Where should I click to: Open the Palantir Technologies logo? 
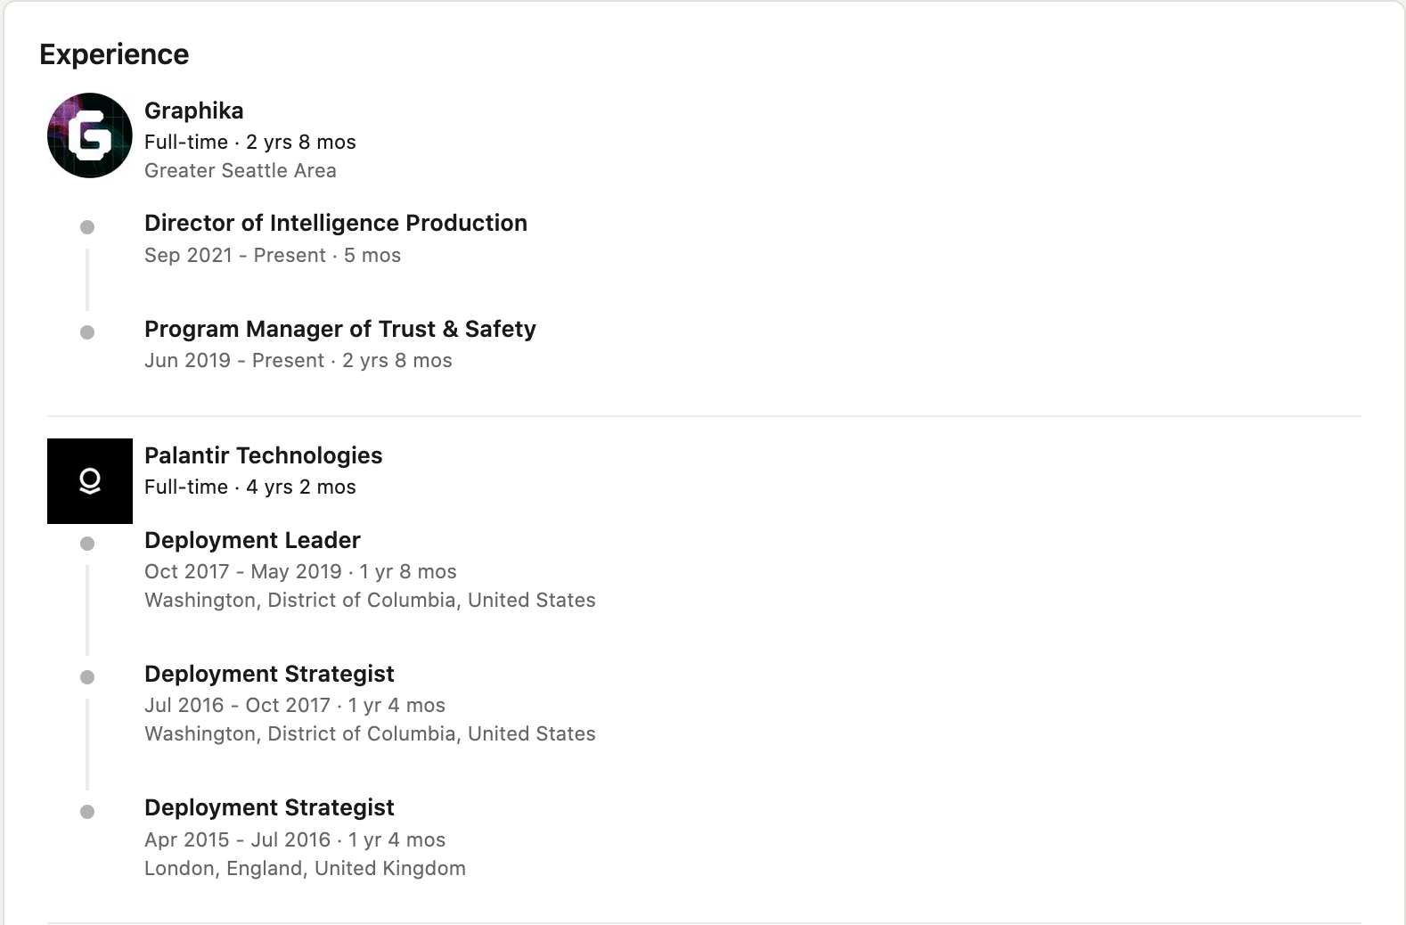pyautogui.click(x=90, y=481)
